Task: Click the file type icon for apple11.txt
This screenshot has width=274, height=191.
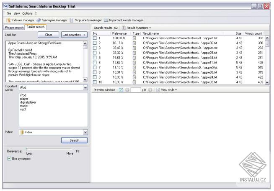Action: (x=134, y=63)
